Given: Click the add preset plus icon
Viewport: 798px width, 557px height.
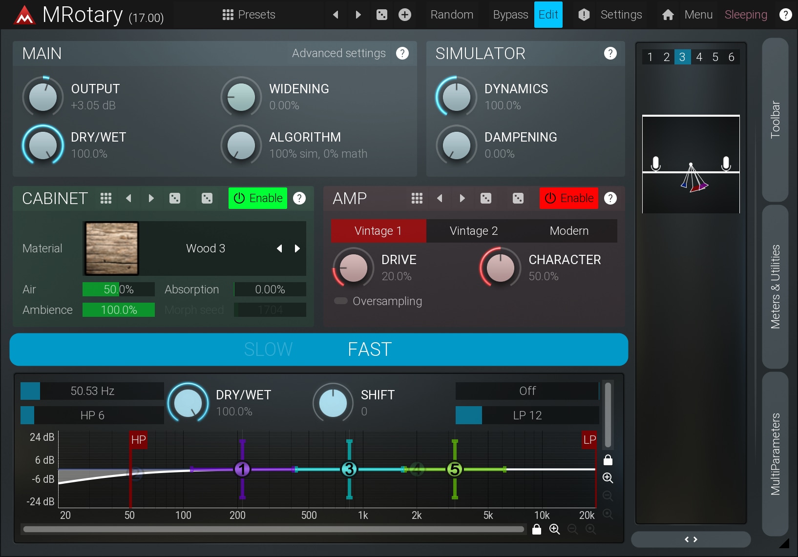Looking at the screenshot, I should pyautogui.click(x=404, y=15).
